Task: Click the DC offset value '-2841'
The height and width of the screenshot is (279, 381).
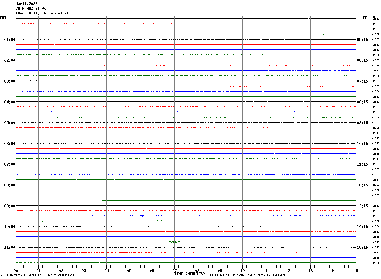Action: click(376, 154)
